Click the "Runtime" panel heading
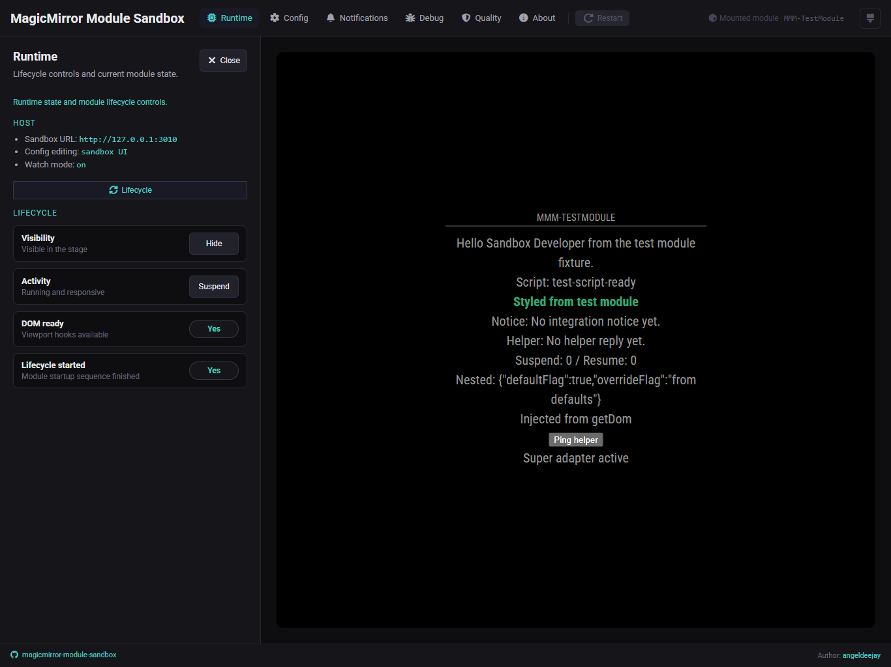The image size is (891, 667). 35,57
